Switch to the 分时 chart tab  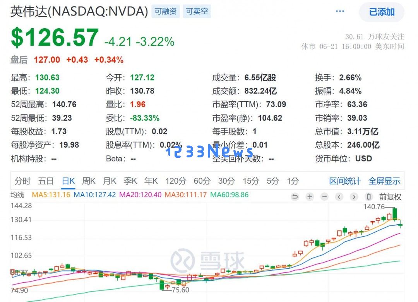[x=22, y=181]
